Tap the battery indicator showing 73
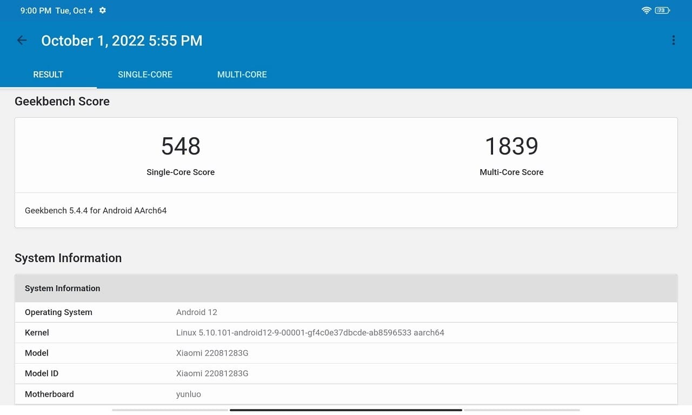The image size is (692, 415). point(661,10)
